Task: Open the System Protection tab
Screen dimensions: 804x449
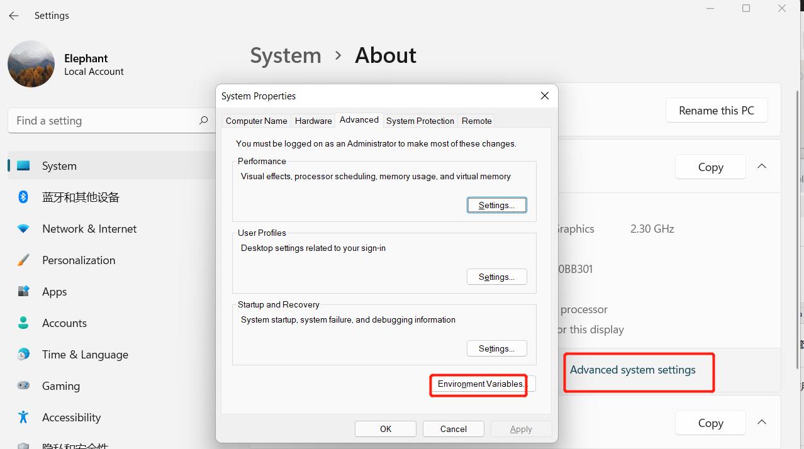Action: click(420, 121)
